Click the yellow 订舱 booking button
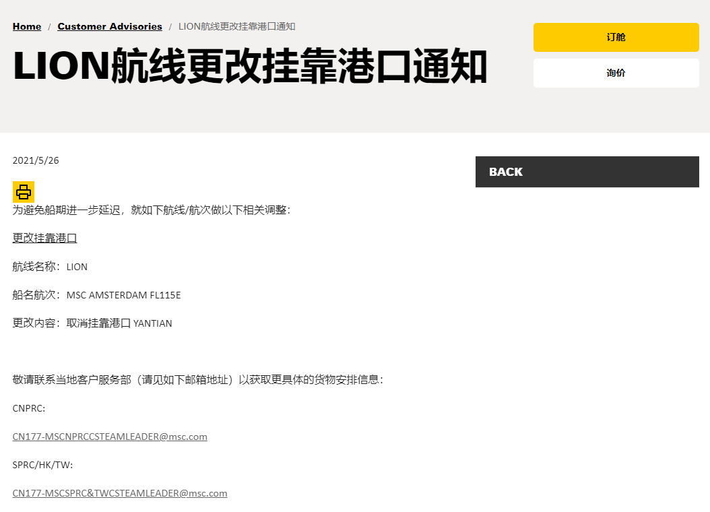 pyautogui.click(x=615, y=37)
